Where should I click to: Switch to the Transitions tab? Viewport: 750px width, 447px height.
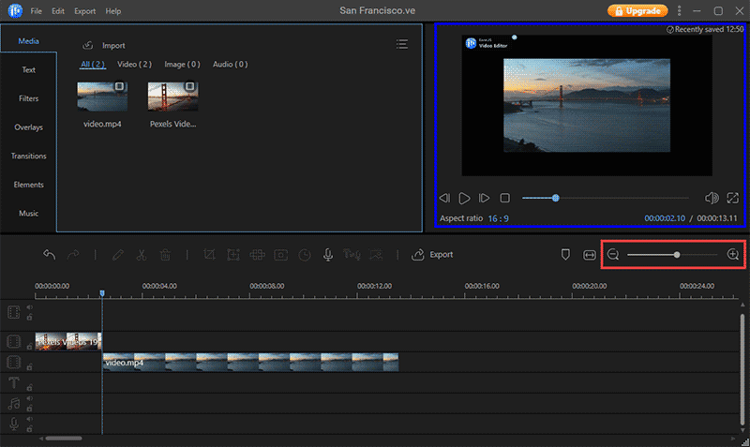[28, 156]
